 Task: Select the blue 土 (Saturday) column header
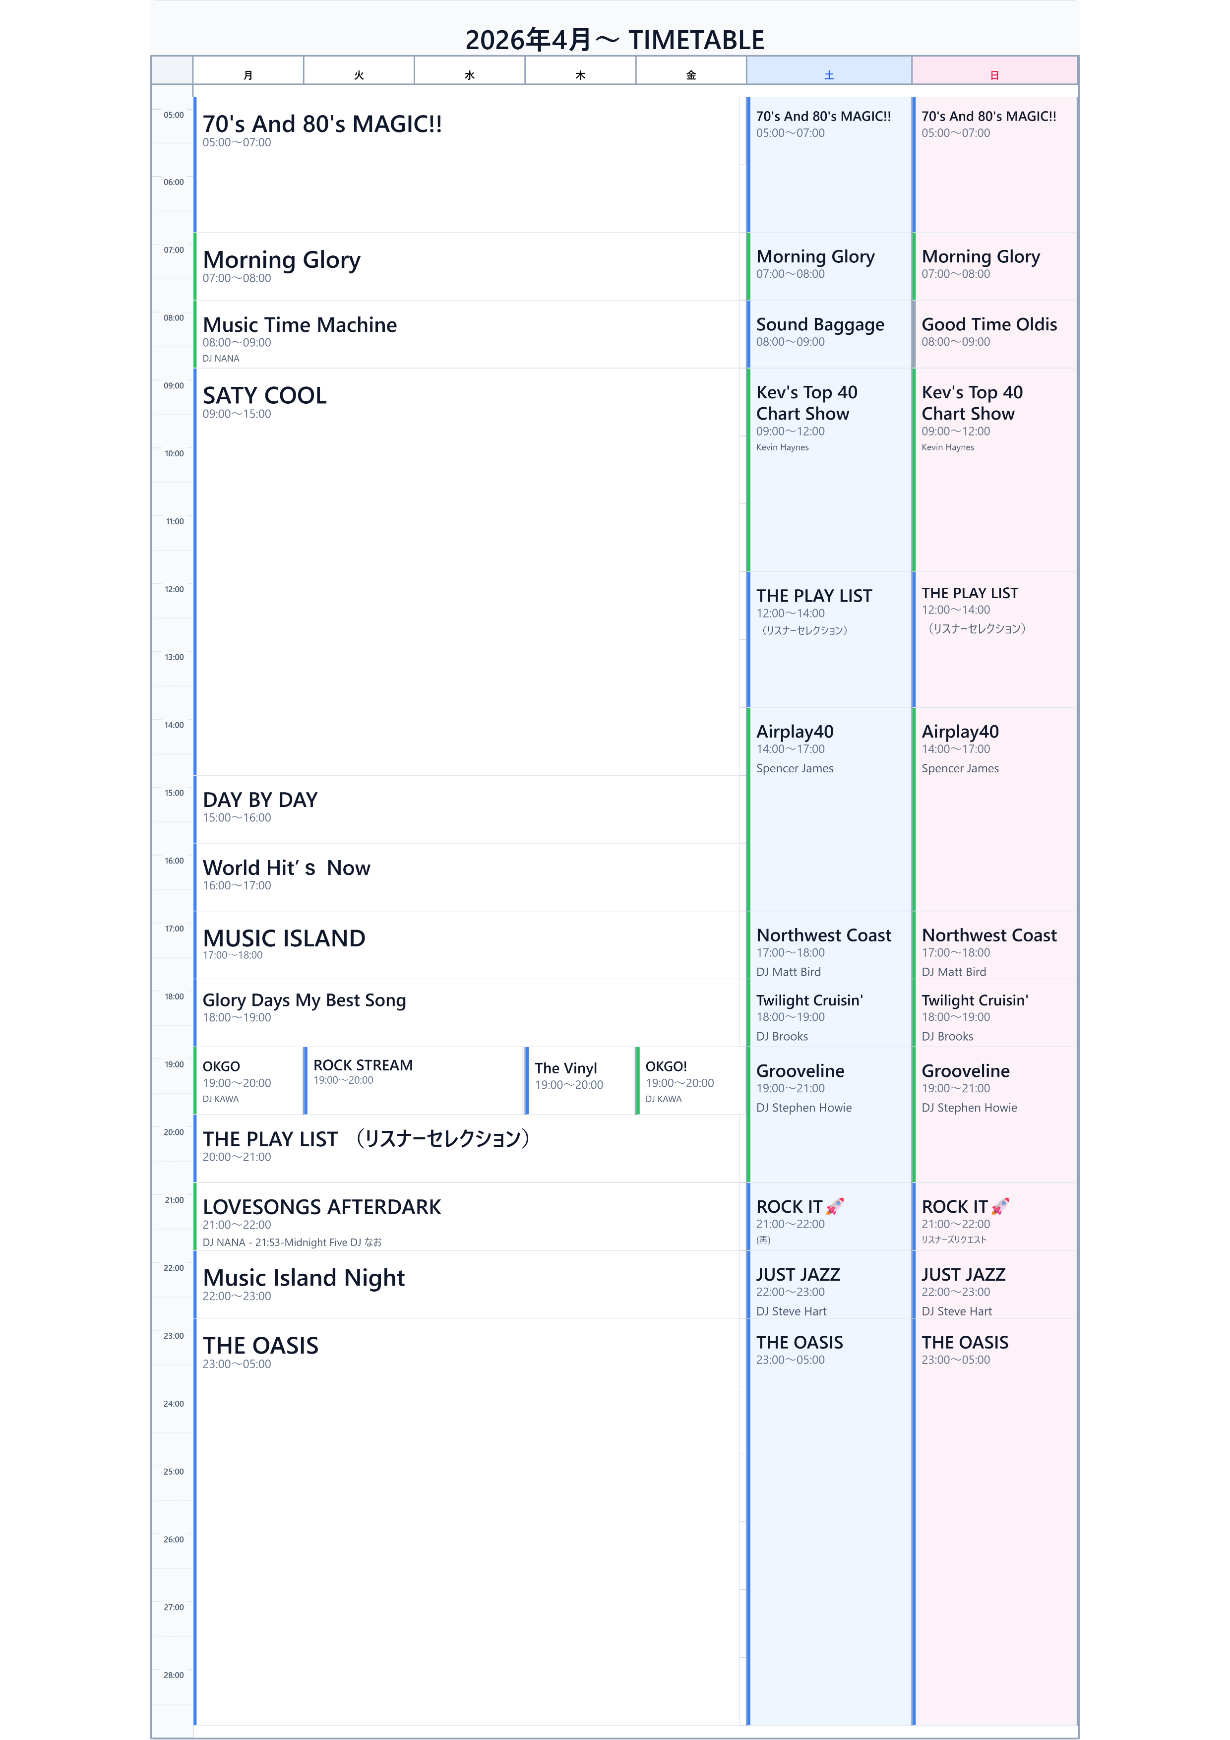(828, 74)
